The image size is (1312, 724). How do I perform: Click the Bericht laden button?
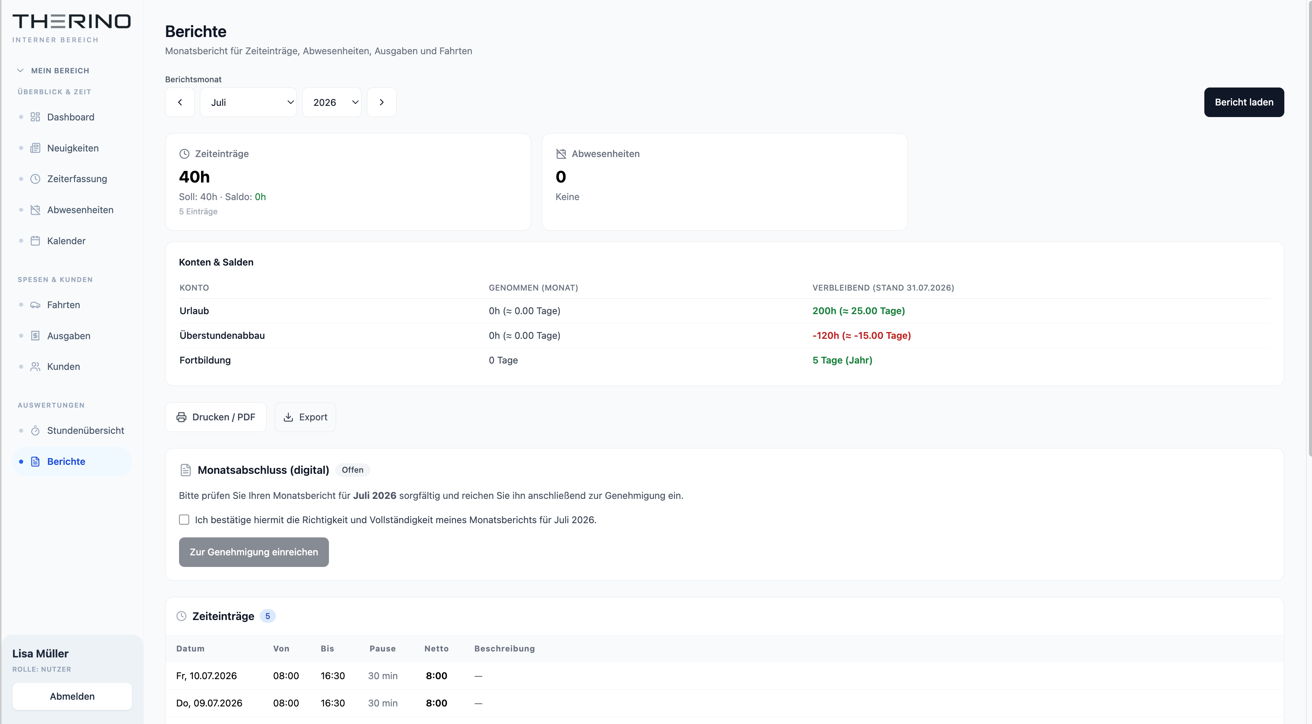[x=1244, y=102]
